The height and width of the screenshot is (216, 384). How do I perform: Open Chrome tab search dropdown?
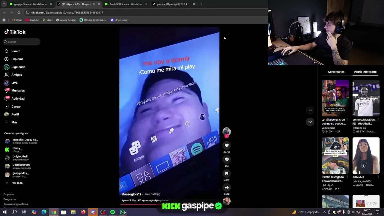pyautogui.click(x=4, y=4)
